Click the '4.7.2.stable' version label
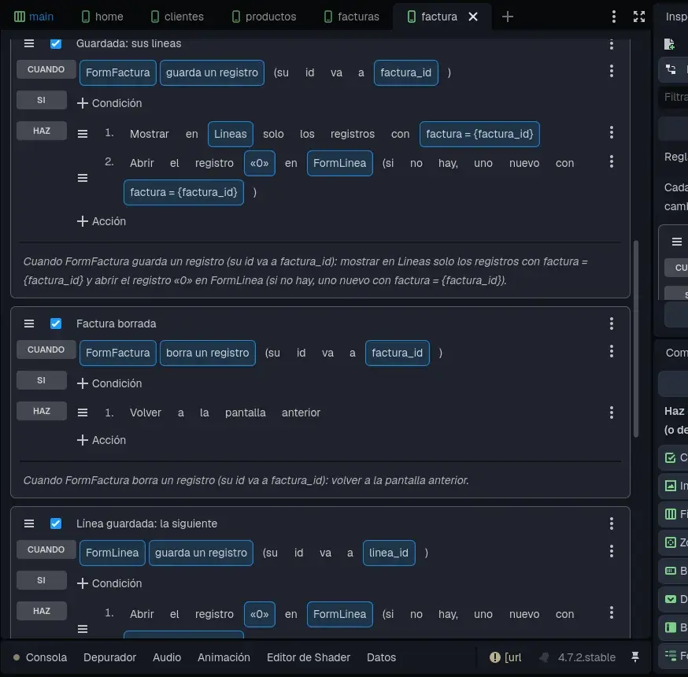 (x=586, y=657)
